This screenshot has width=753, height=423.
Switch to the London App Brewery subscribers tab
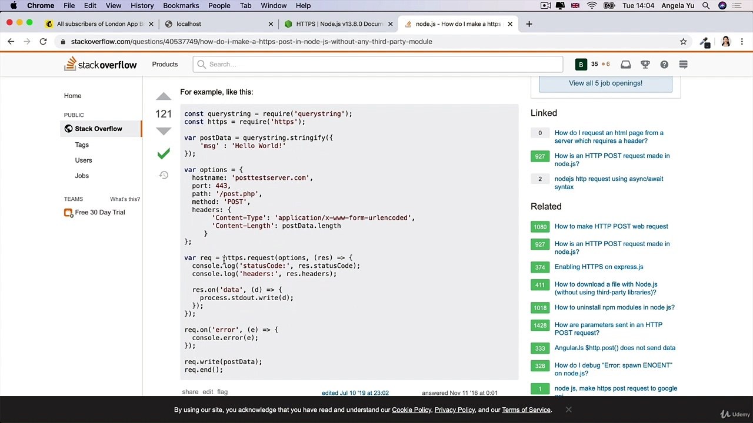100,24
